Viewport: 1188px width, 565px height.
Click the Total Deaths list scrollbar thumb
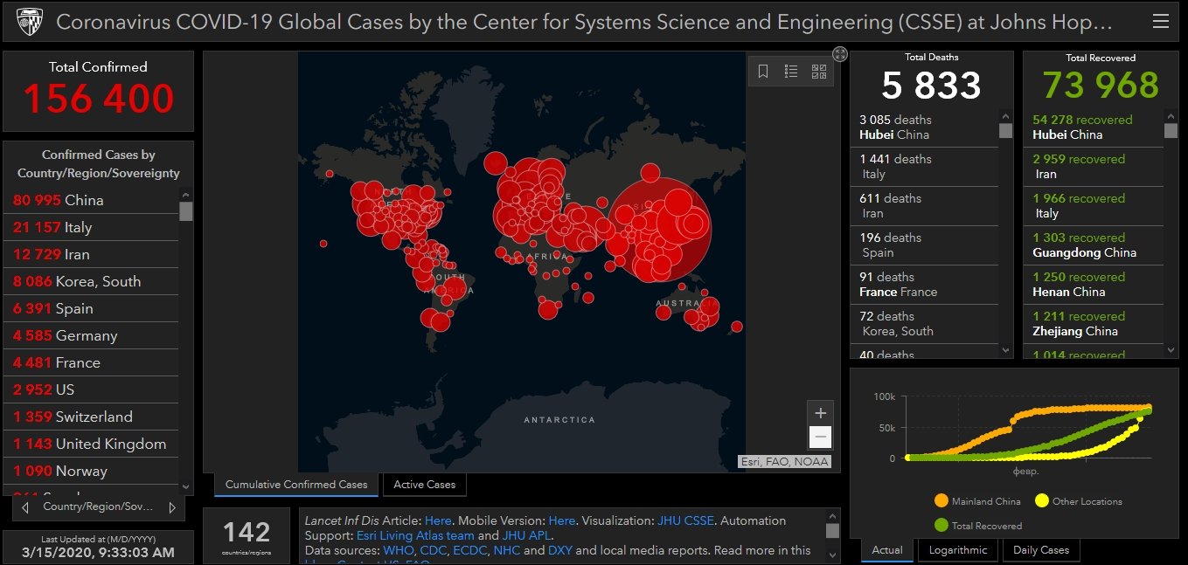tap(1005, 130)
